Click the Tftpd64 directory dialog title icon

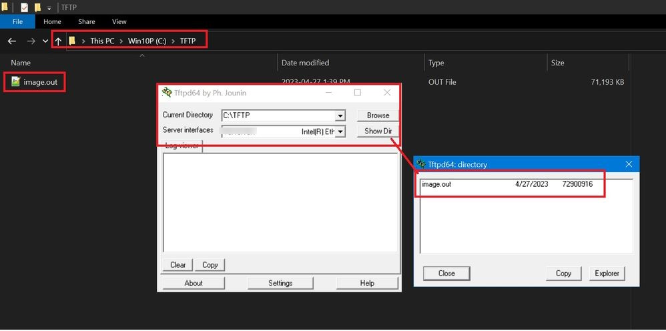(x=421, y=164)
